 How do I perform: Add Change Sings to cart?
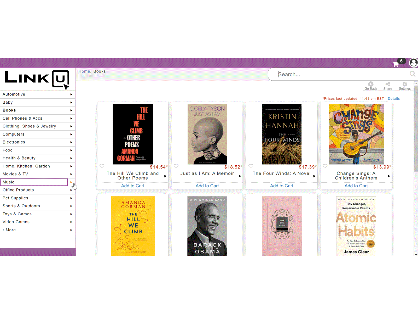[356, 186]
